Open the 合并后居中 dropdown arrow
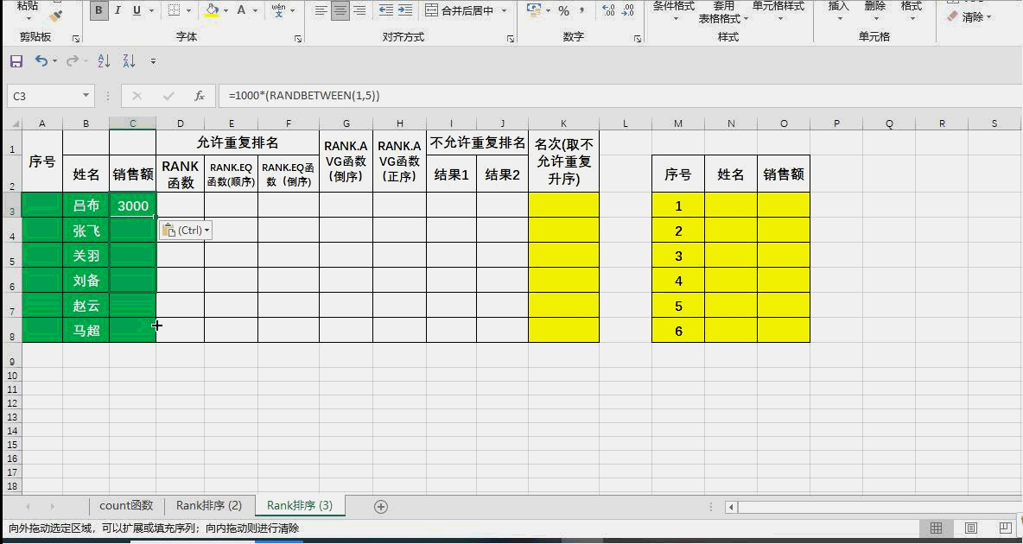Viewport: 1023px width, 544px height. (505, 10)
